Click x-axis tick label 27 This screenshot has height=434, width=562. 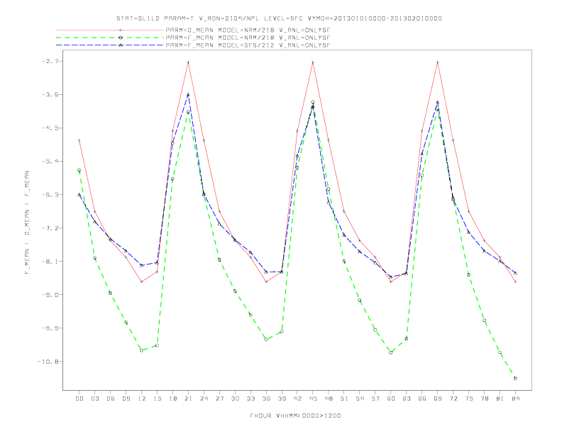pyautogui.click(x=219, y=399)
